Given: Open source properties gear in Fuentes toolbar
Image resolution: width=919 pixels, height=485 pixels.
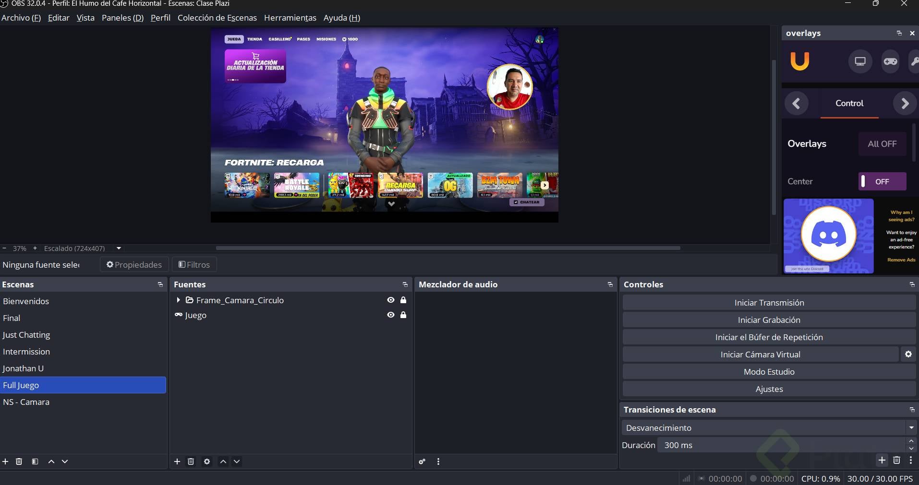Looking at the screenshot, I should pyautogui.click(x=207, y=461).
